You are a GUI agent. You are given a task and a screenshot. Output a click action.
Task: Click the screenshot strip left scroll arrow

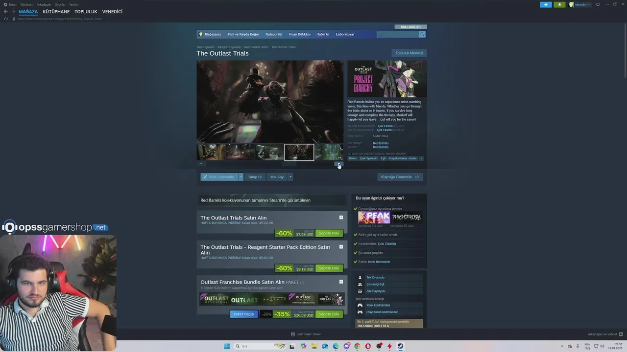click(201, 164)
